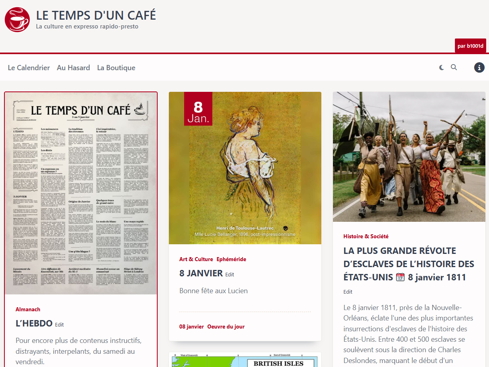Viewport: 489px width, 367px height.
Task: Click Edit next to 8 JANVIER
Action: coord(229,274)
